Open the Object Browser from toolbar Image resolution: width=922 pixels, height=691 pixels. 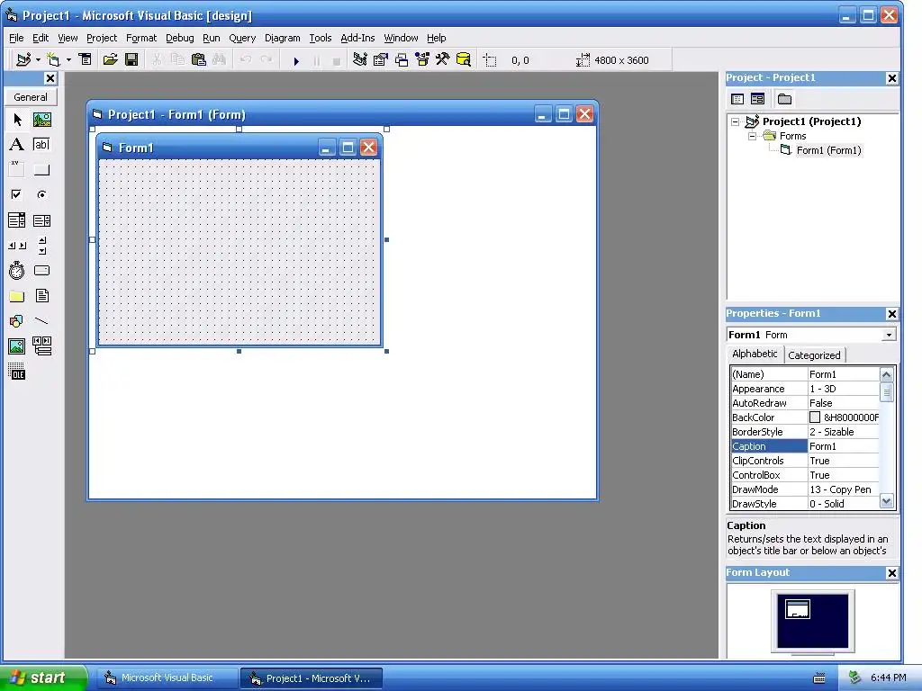tap(422, 60)
